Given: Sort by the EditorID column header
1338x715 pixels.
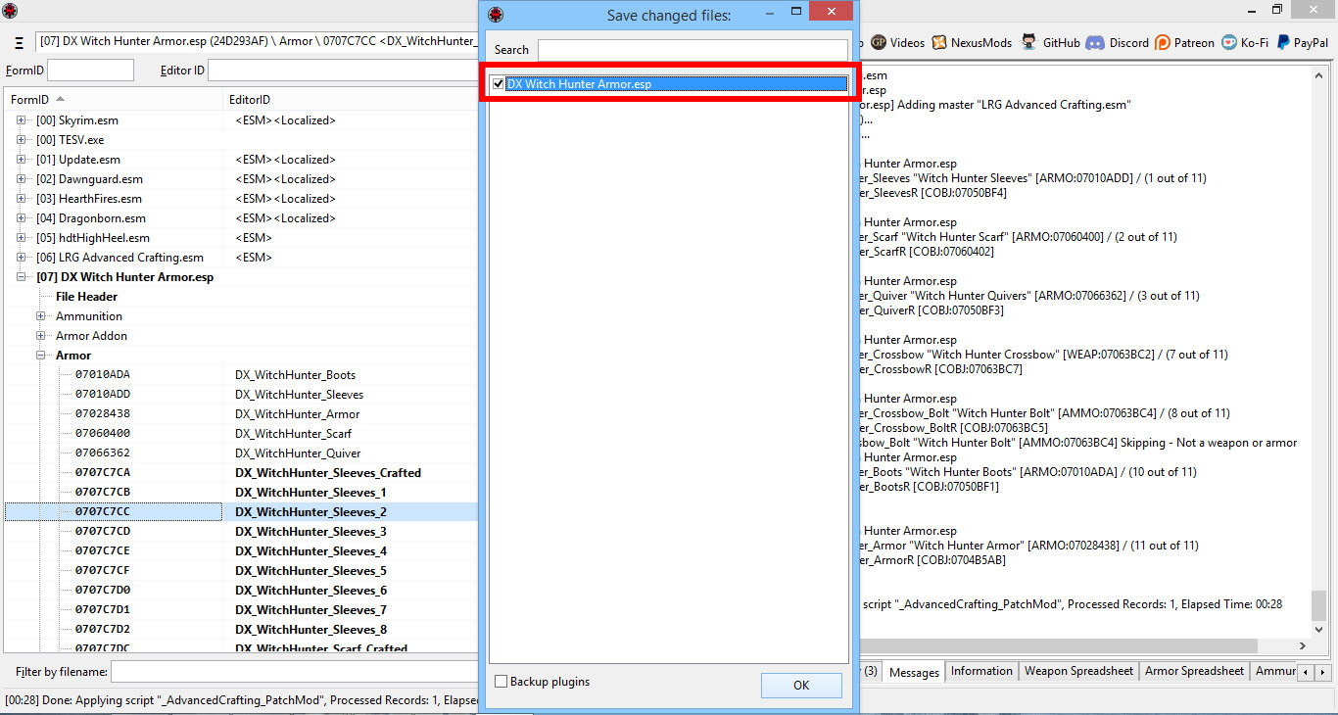Looking at the screenshot, I should (x=352, y=100).
